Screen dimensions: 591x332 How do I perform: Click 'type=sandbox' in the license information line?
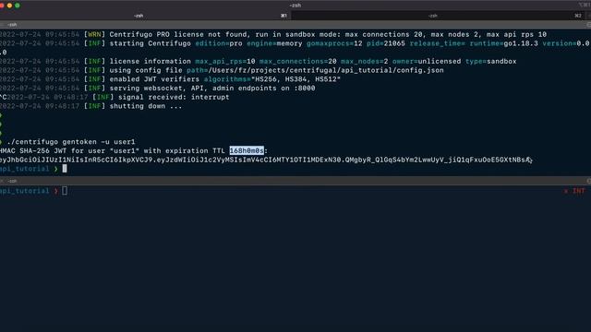tap(490, 61)
